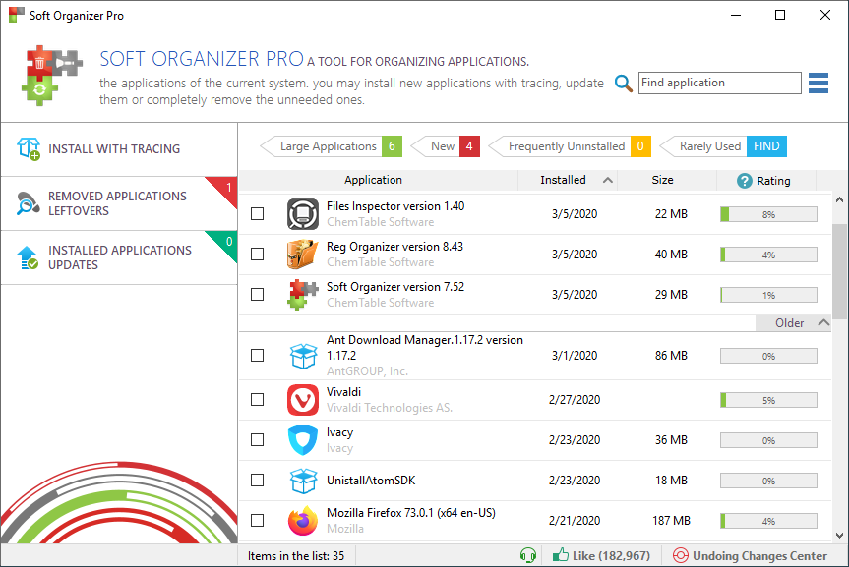Image resolution: width=849 pixels, height=567 pixels.
Task: Tick the Vivaldi checkbox
Action: tap(257, 399)
